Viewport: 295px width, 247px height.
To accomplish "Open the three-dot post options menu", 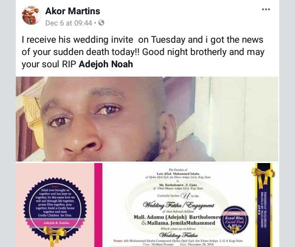I will click(x=266, y=9).
